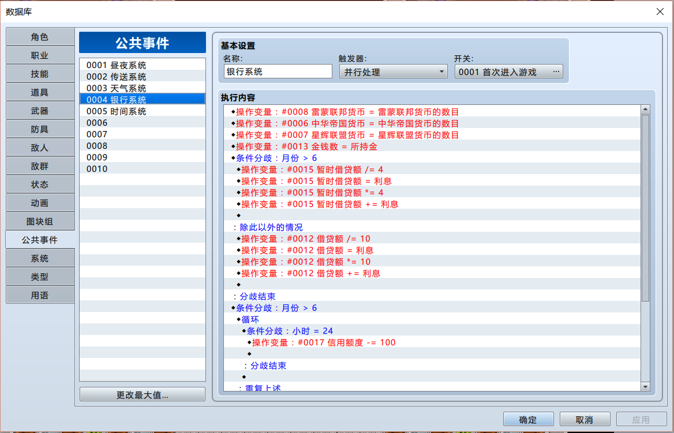The width and height of the screenshot is (674, 433).
Task: Select the 公共事件 tab
Action: pyautogui.click(x=40, y=240)
